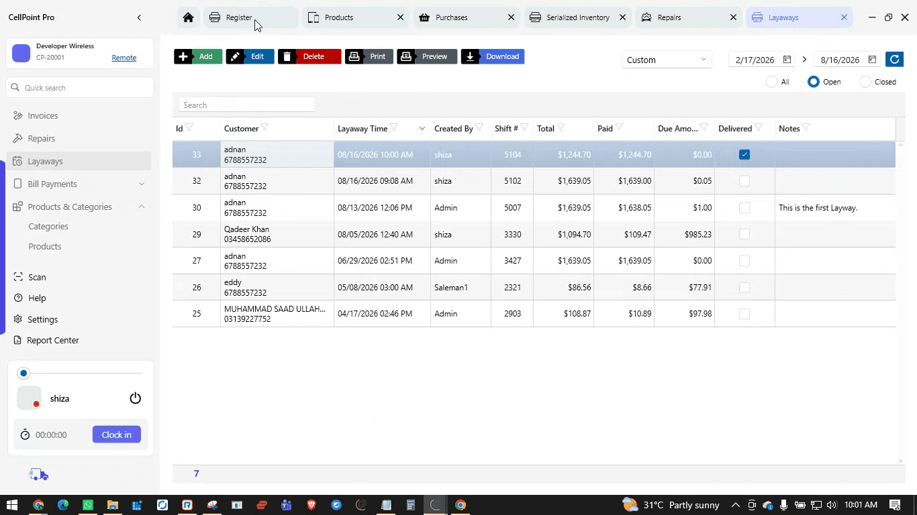Click the Print button
This screenshot has width=917, height=515.
tap(369, 56)
